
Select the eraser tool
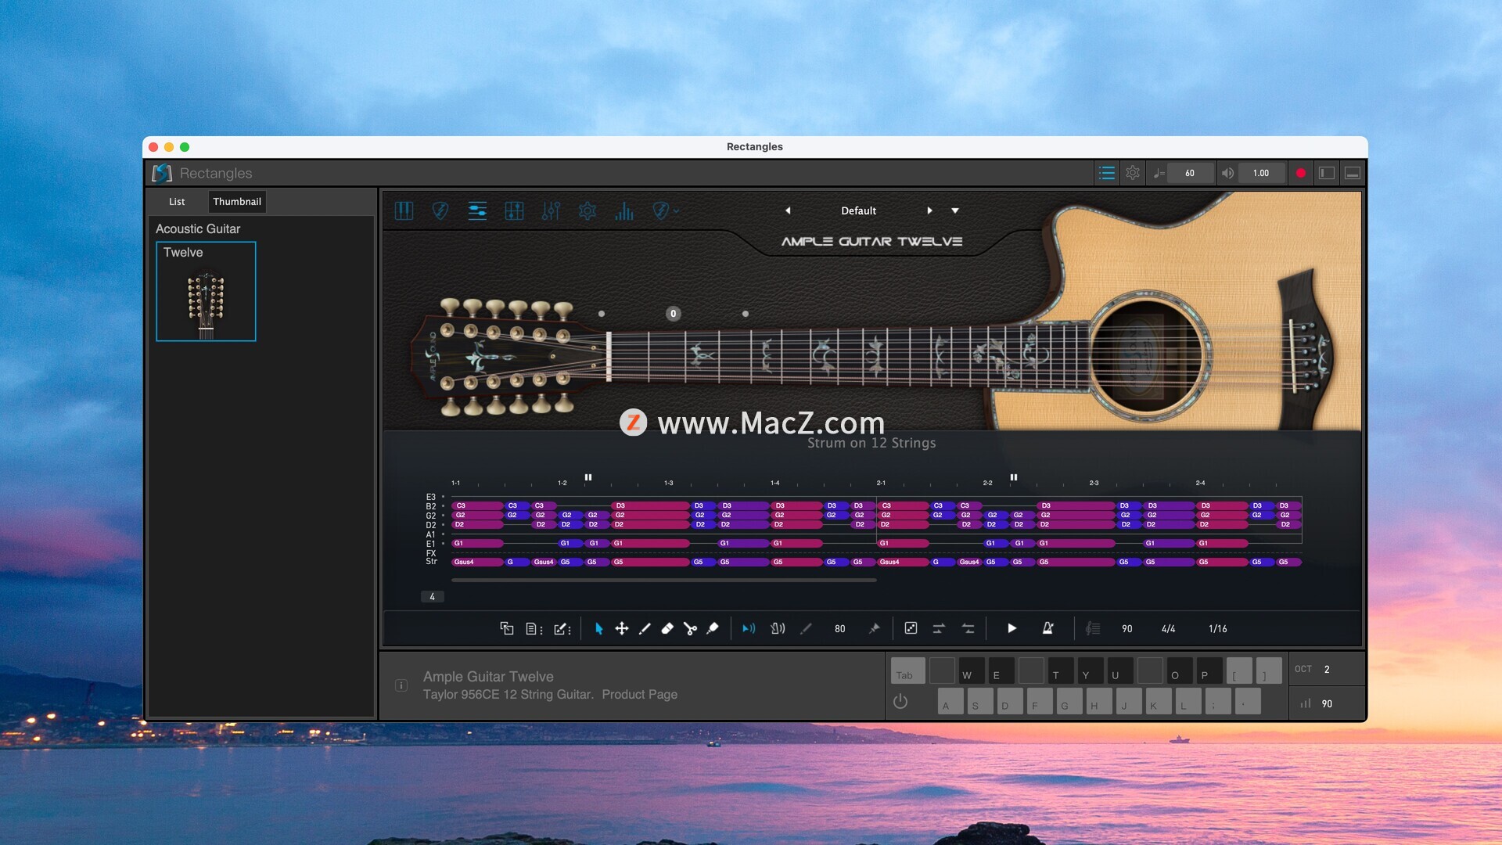[667, 628]
